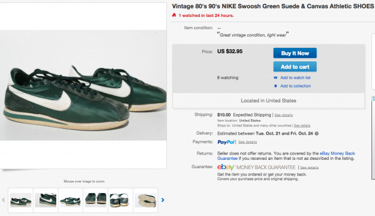375x216 pixels.
Task: Click the delivery estimate help icon
Action: pyautogui.click(x=316, y=133)
